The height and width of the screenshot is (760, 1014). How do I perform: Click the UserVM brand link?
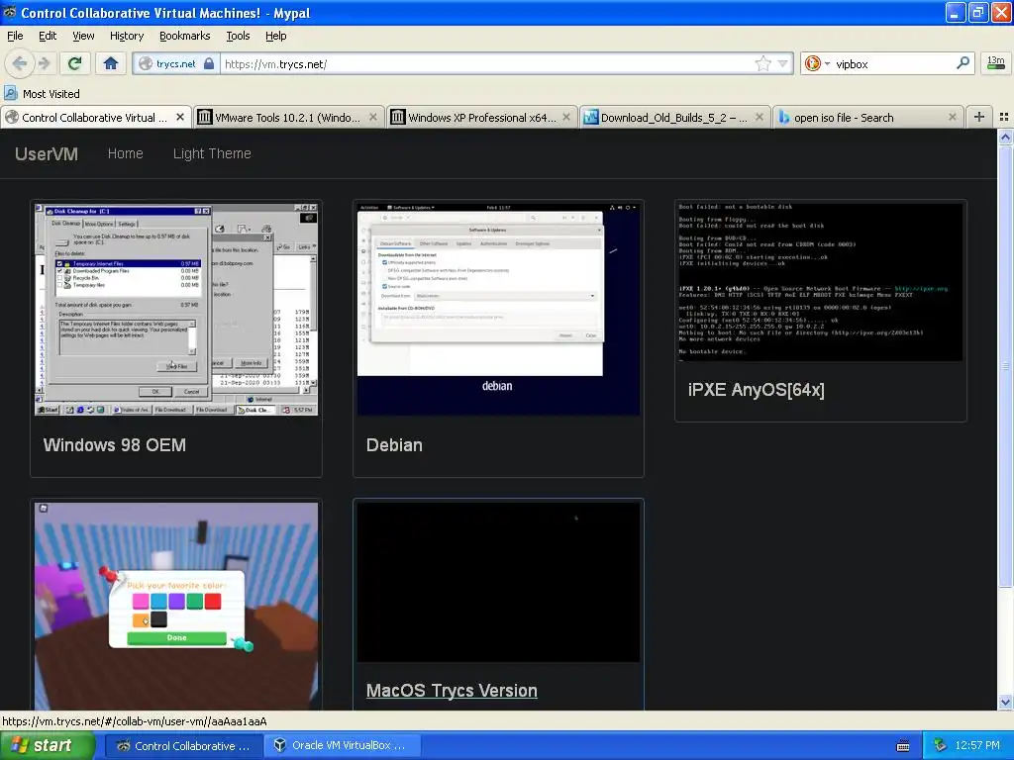click(x=47, y=153)
